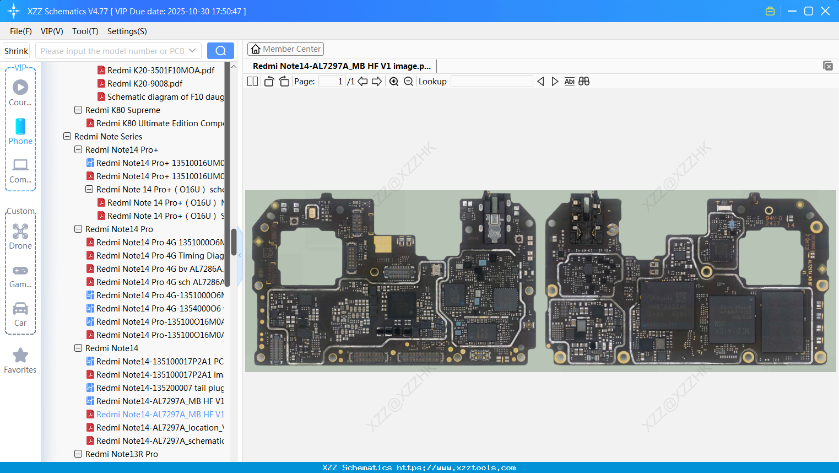Image resolution: width=839 pixels, height=473 pixels.
Task: Enable the binoculars component lookup tool
Action: (584, 81)
